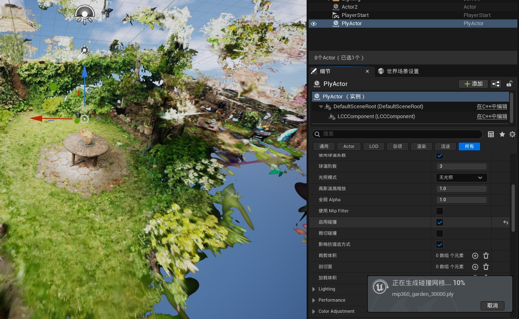Open the 光照模式 dropdown showing 无光照
This screenshot has height=319, width=519.
(x=462, y=178)
